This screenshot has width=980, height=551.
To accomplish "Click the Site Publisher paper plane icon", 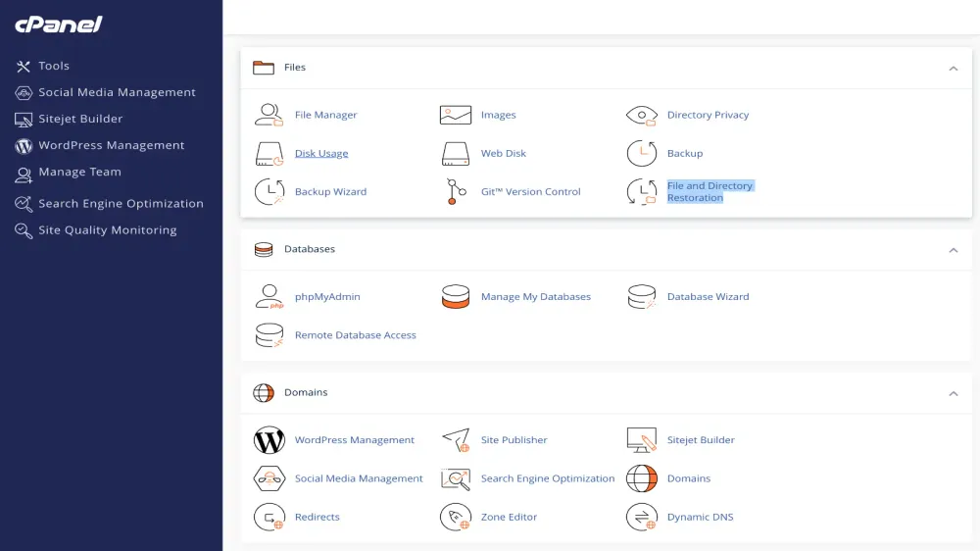I will 456,439.
